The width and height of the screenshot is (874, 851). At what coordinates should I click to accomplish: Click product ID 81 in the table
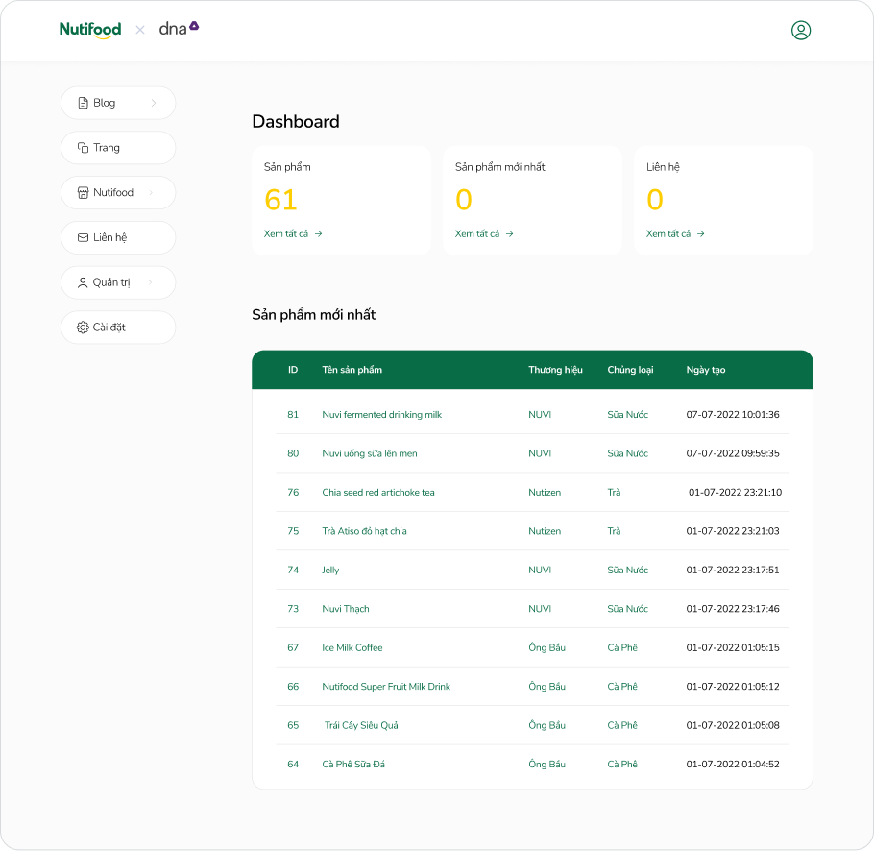pos(293,414)
